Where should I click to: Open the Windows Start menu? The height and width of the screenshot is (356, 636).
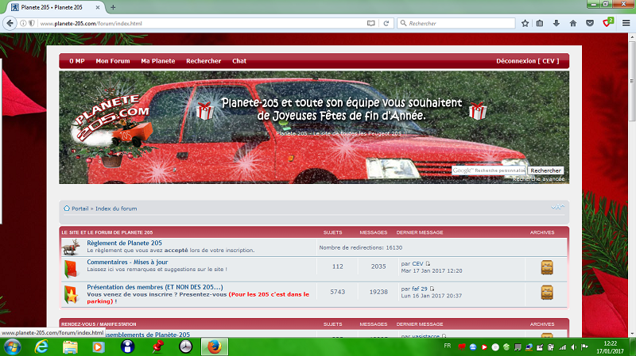point(12,347)
